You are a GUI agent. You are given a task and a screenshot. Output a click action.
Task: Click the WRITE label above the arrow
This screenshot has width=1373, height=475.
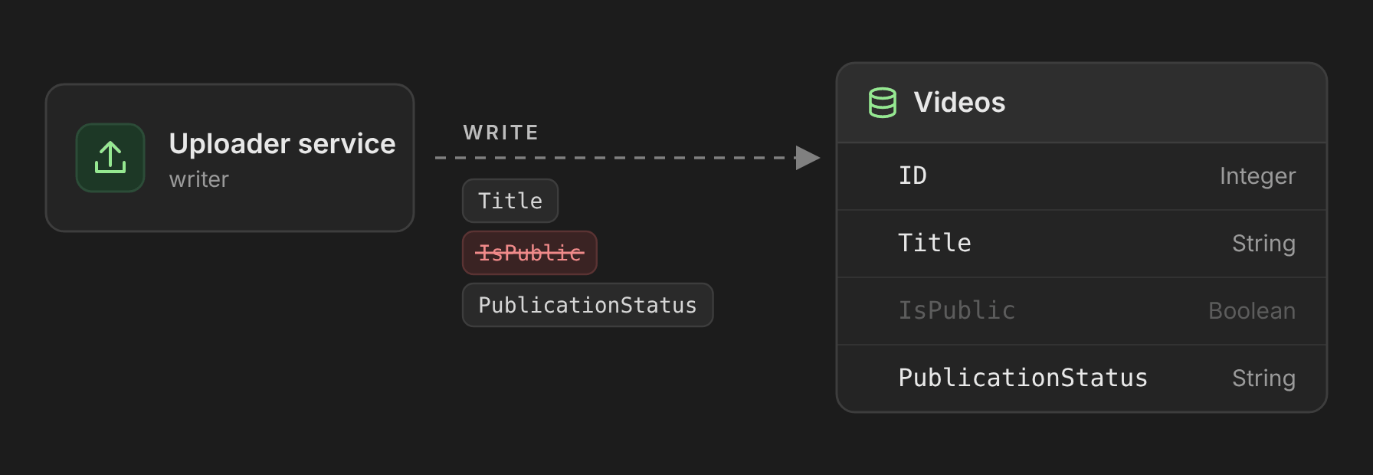coord(501,133)
